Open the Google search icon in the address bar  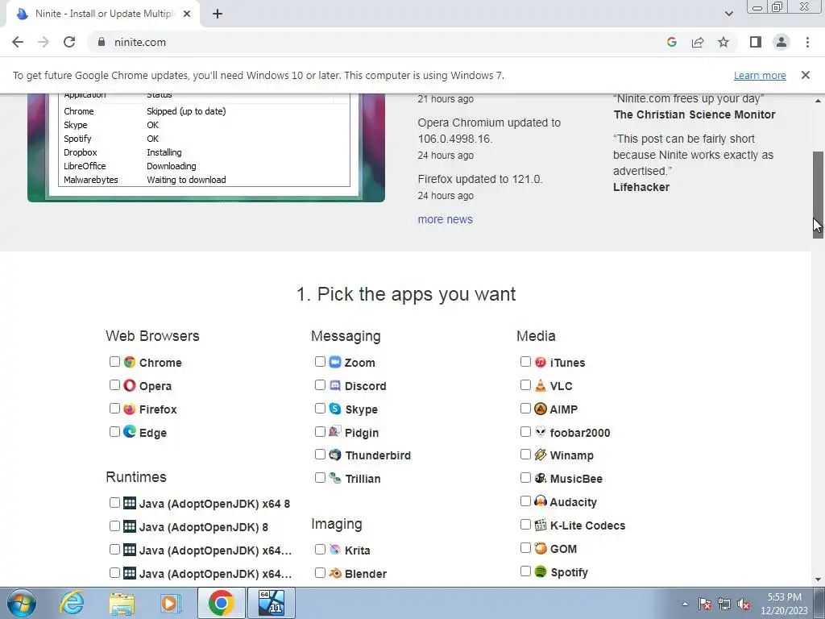point(671,42)
